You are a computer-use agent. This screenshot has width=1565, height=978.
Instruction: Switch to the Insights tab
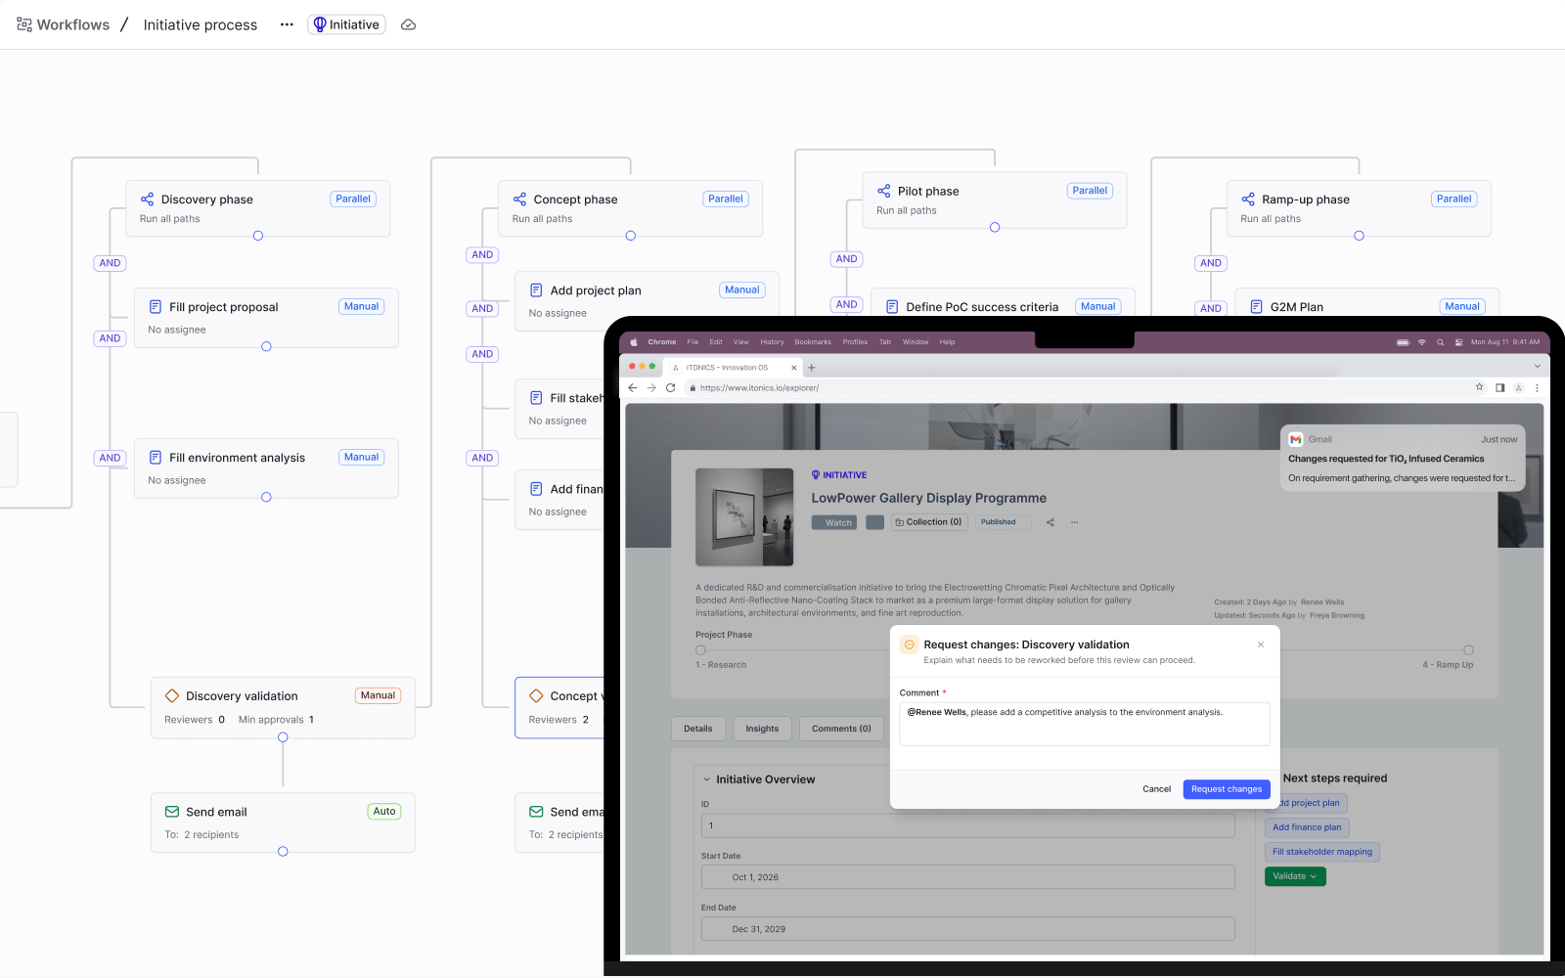coord(762,729)
